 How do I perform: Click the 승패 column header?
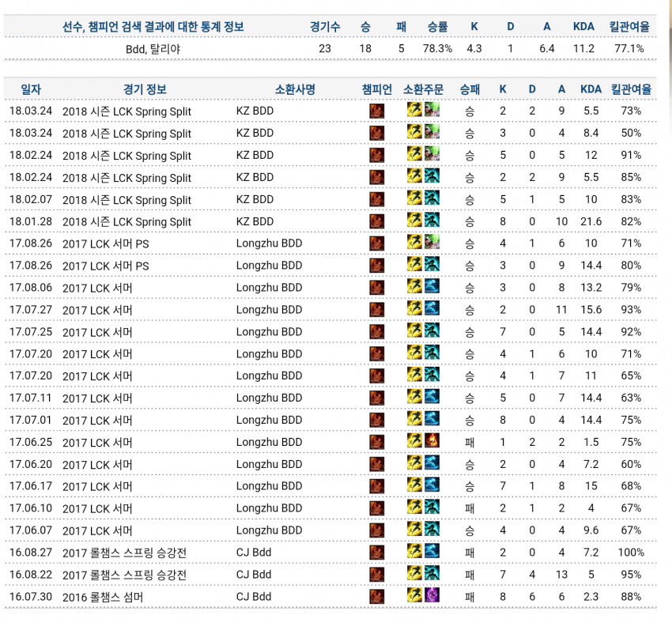[470, 89]
